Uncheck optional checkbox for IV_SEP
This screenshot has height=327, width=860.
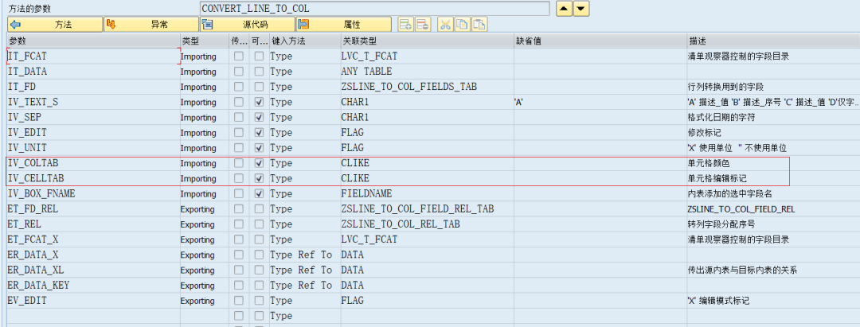(x=260, y=118)
